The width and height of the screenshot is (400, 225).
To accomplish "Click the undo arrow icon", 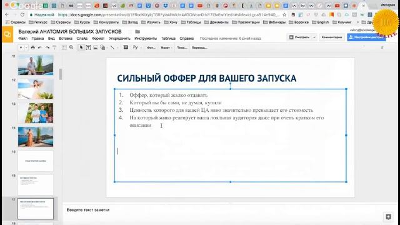I will click(40, 47).
